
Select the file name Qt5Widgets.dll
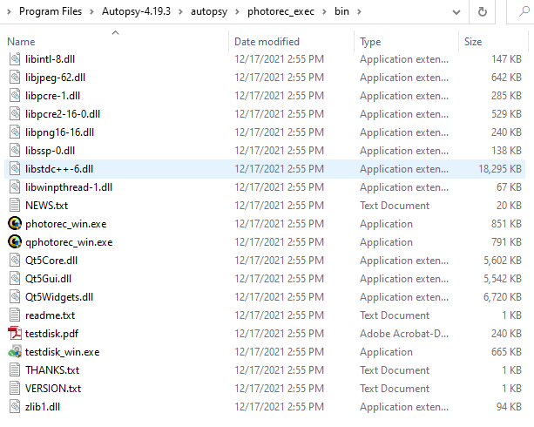(x=59, y=297)
